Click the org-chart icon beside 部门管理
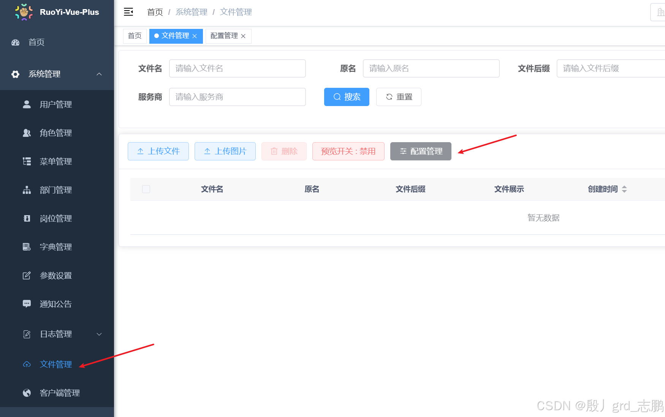This screenshot has width=665, height=417. [x=27, y=190]
